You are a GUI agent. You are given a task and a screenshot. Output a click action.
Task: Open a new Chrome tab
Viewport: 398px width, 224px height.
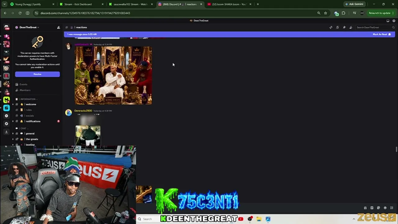coord(258,4)
